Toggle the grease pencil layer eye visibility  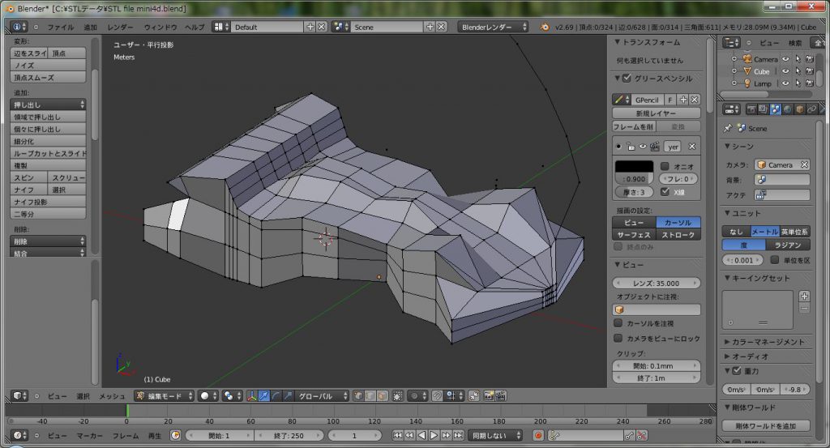pyautogui.click(x=642, y=147)
